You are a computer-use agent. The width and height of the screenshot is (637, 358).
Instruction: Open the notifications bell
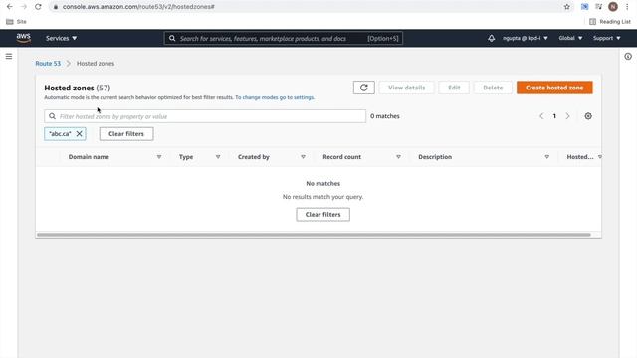point(491,38)
